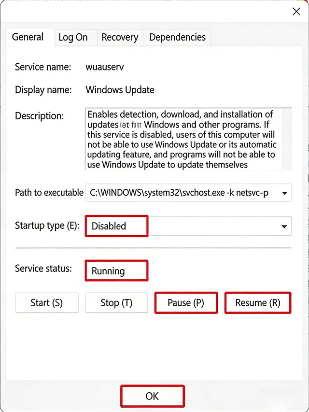The height and width of the screenshot is (412, 309).
Task: Stop the service with Stop (T)
Action: [116, 303]
